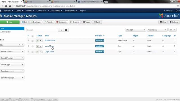The height and width of the screenshot is (101, 180).
Task: Open status actions dropdown for Main Menu
Action: click(x=41, y=46)
